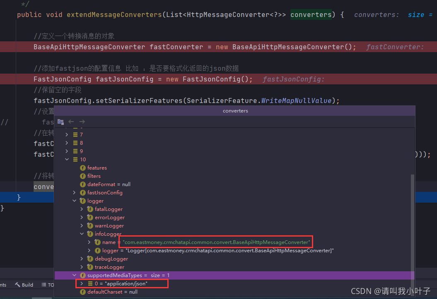Click field icon next to debugLogger

coord(90,258)
